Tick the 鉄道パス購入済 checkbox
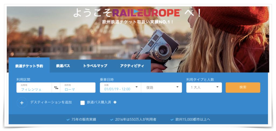 click(82, 103)
